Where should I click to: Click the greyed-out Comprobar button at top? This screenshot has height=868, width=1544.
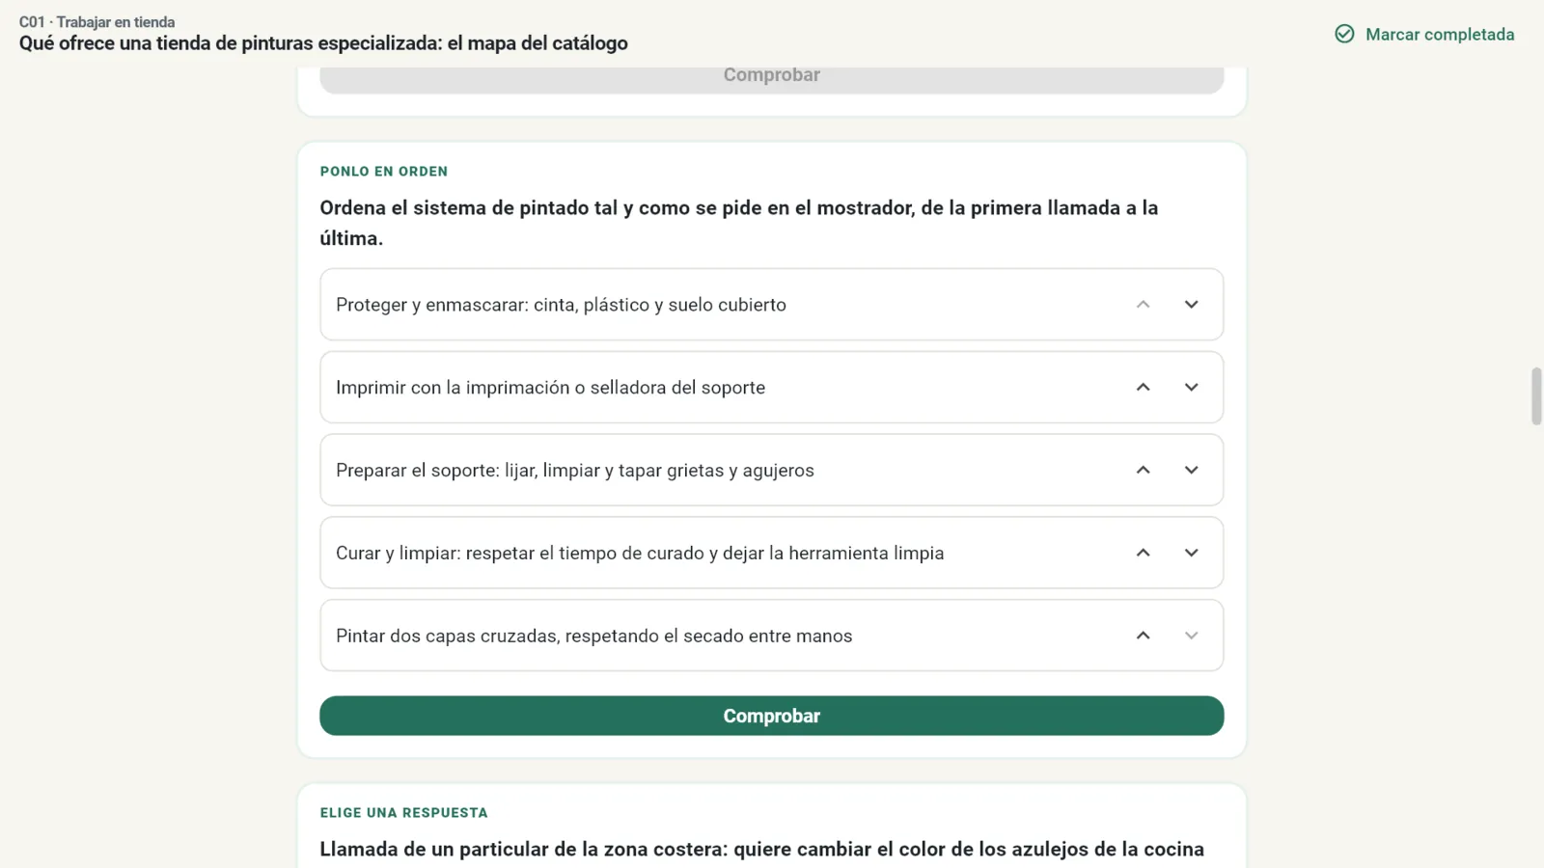(x=772, y=79)
